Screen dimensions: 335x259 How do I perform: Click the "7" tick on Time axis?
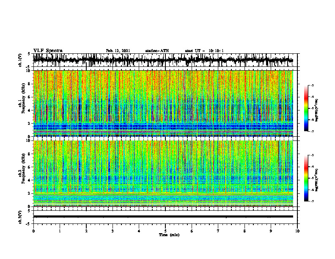click(218, 231)
